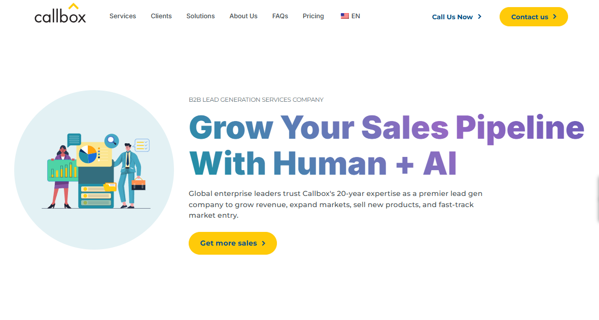Screen dimensions: 599x320
Task: Click the magnifying glass illustration icon
Action: click(x=112, y=140)
